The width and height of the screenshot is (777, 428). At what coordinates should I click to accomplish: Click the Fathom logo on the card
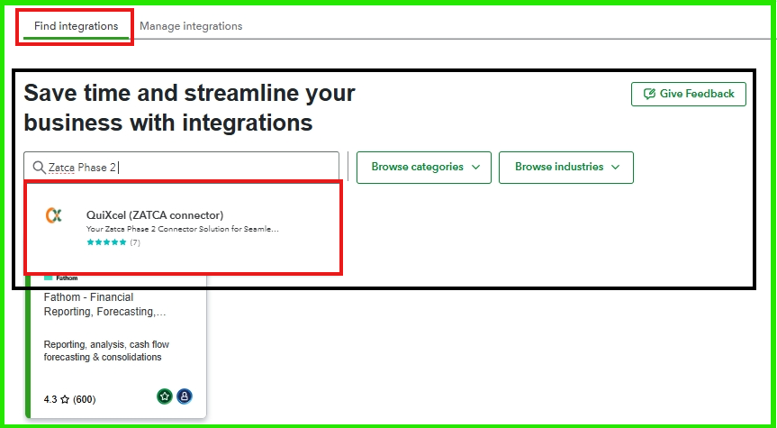coord(61,278)
